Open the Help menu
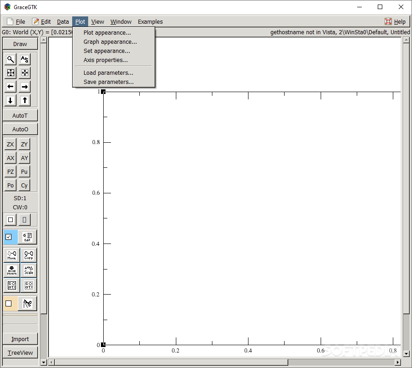 [x=395, y=22]
